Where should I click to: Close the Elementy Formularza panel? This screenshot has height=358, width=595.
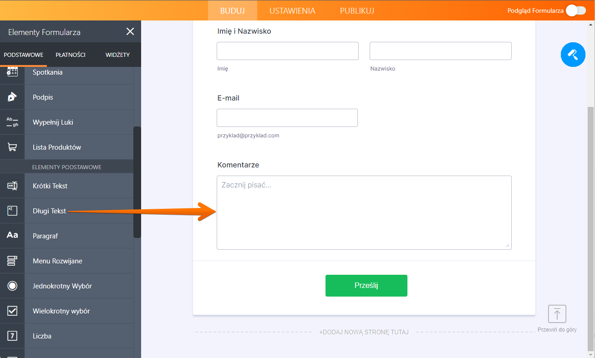pos(130,31)
